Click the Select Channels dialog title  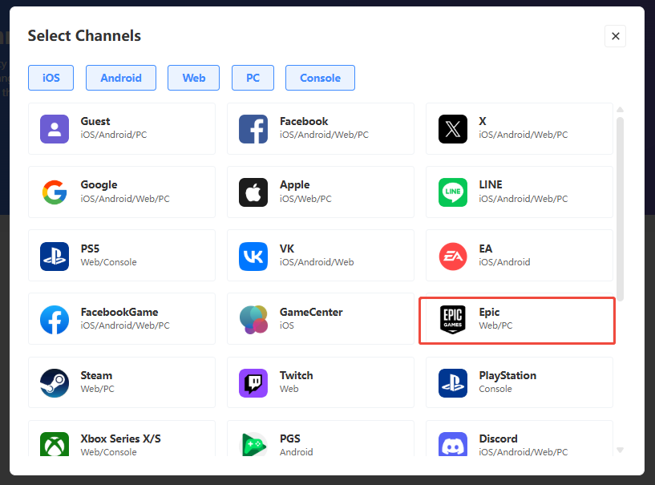84,35
